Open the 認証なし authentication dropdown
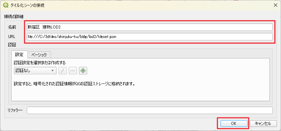The width and height of the screenshot is (281, 131). pos(35,71)
